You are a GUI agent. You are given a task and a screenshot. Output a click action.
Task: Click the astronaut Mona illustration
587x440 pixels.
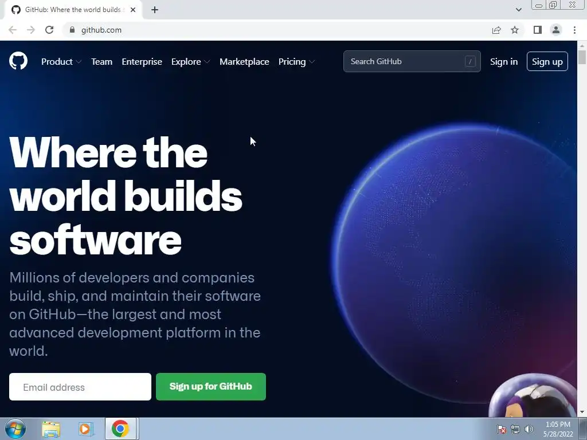533,396
